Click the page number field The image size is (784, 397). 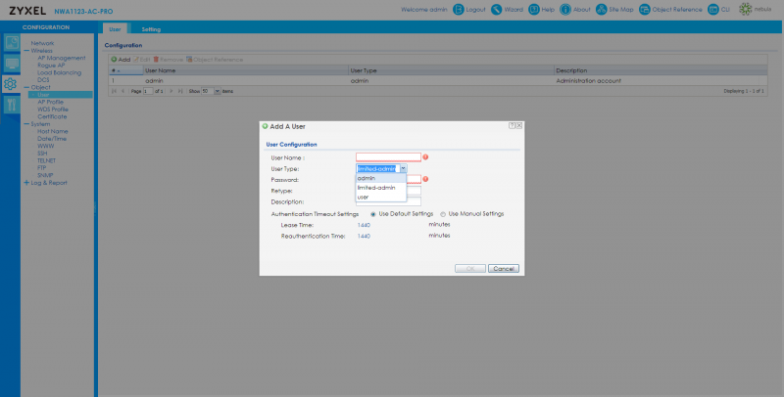(148, 91)
